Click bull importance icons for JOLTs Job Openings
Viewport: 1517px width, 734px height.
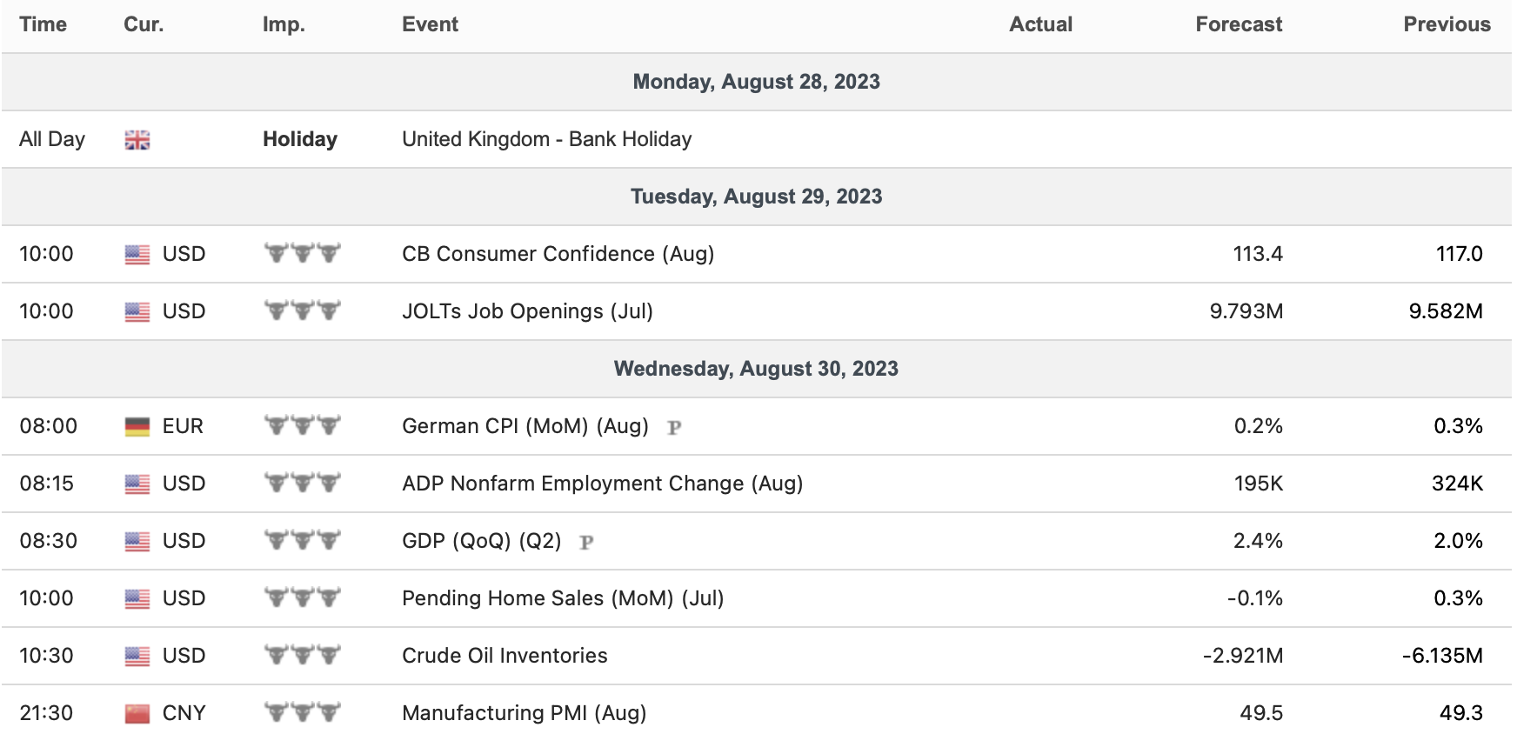pyautogui.click(x=302, y=310)
